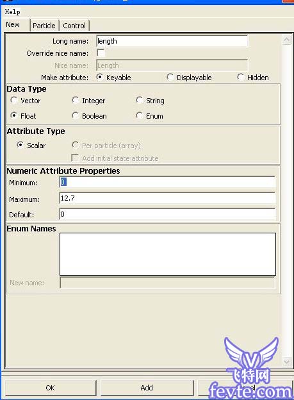
Task: Click the Default value field
Action: 167,214
